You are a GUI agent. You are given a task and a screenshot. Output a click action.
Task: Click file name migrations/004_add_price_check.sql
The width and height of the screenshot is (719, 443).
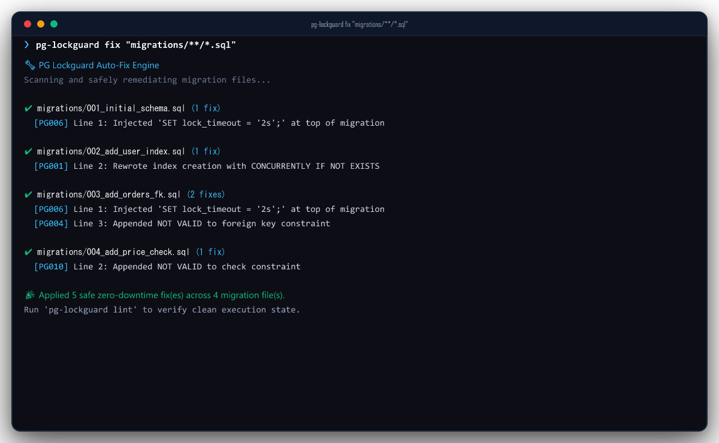coord(114,252)
